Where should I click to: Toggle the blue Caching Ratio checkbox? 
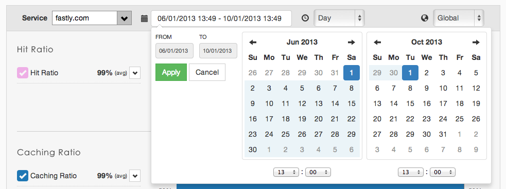tap(23, 176)
